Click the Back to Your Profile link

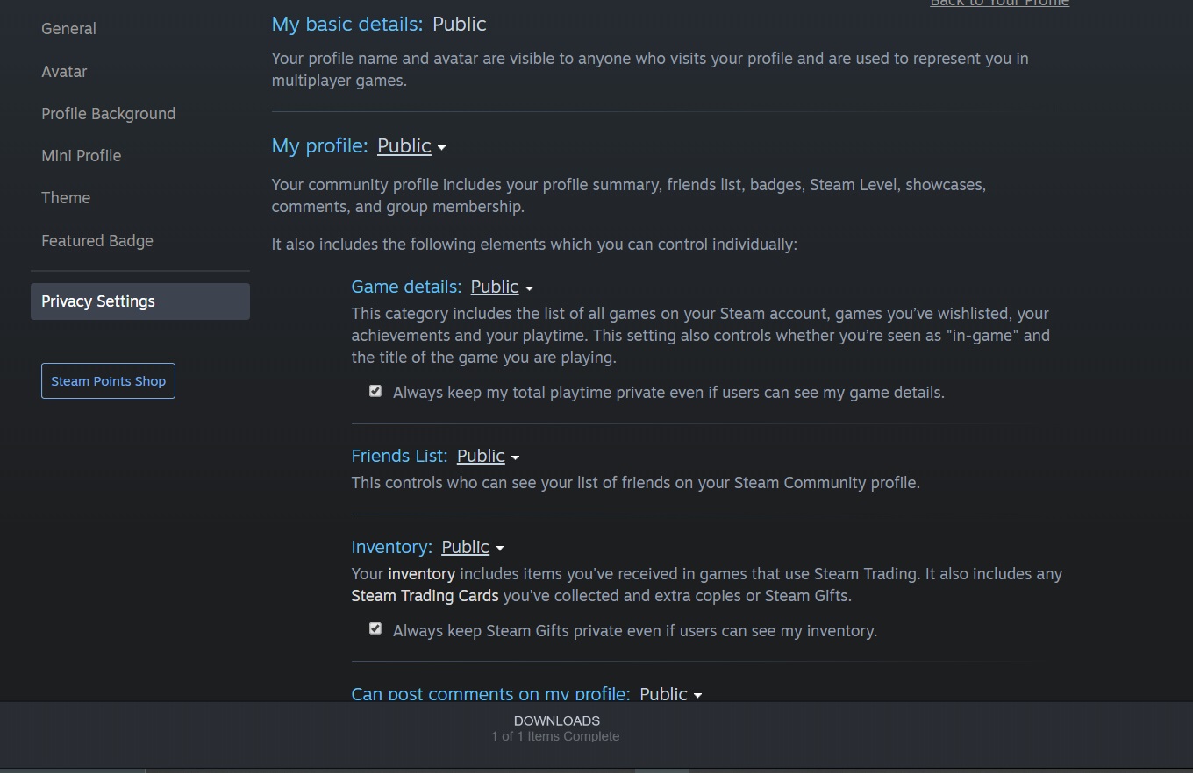pos(999,4)
